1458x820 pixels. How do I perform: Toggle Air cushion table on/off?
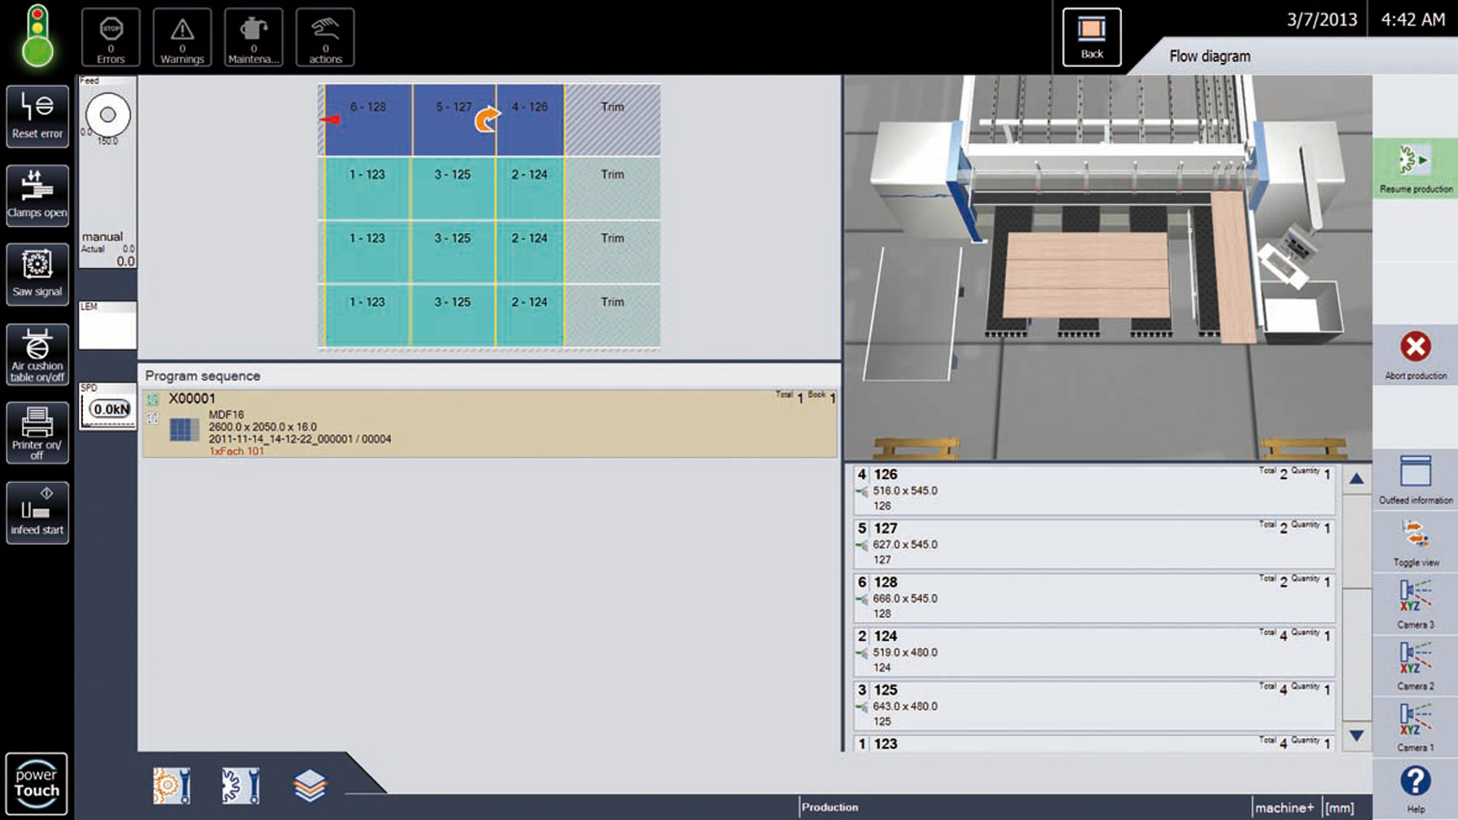37,354
